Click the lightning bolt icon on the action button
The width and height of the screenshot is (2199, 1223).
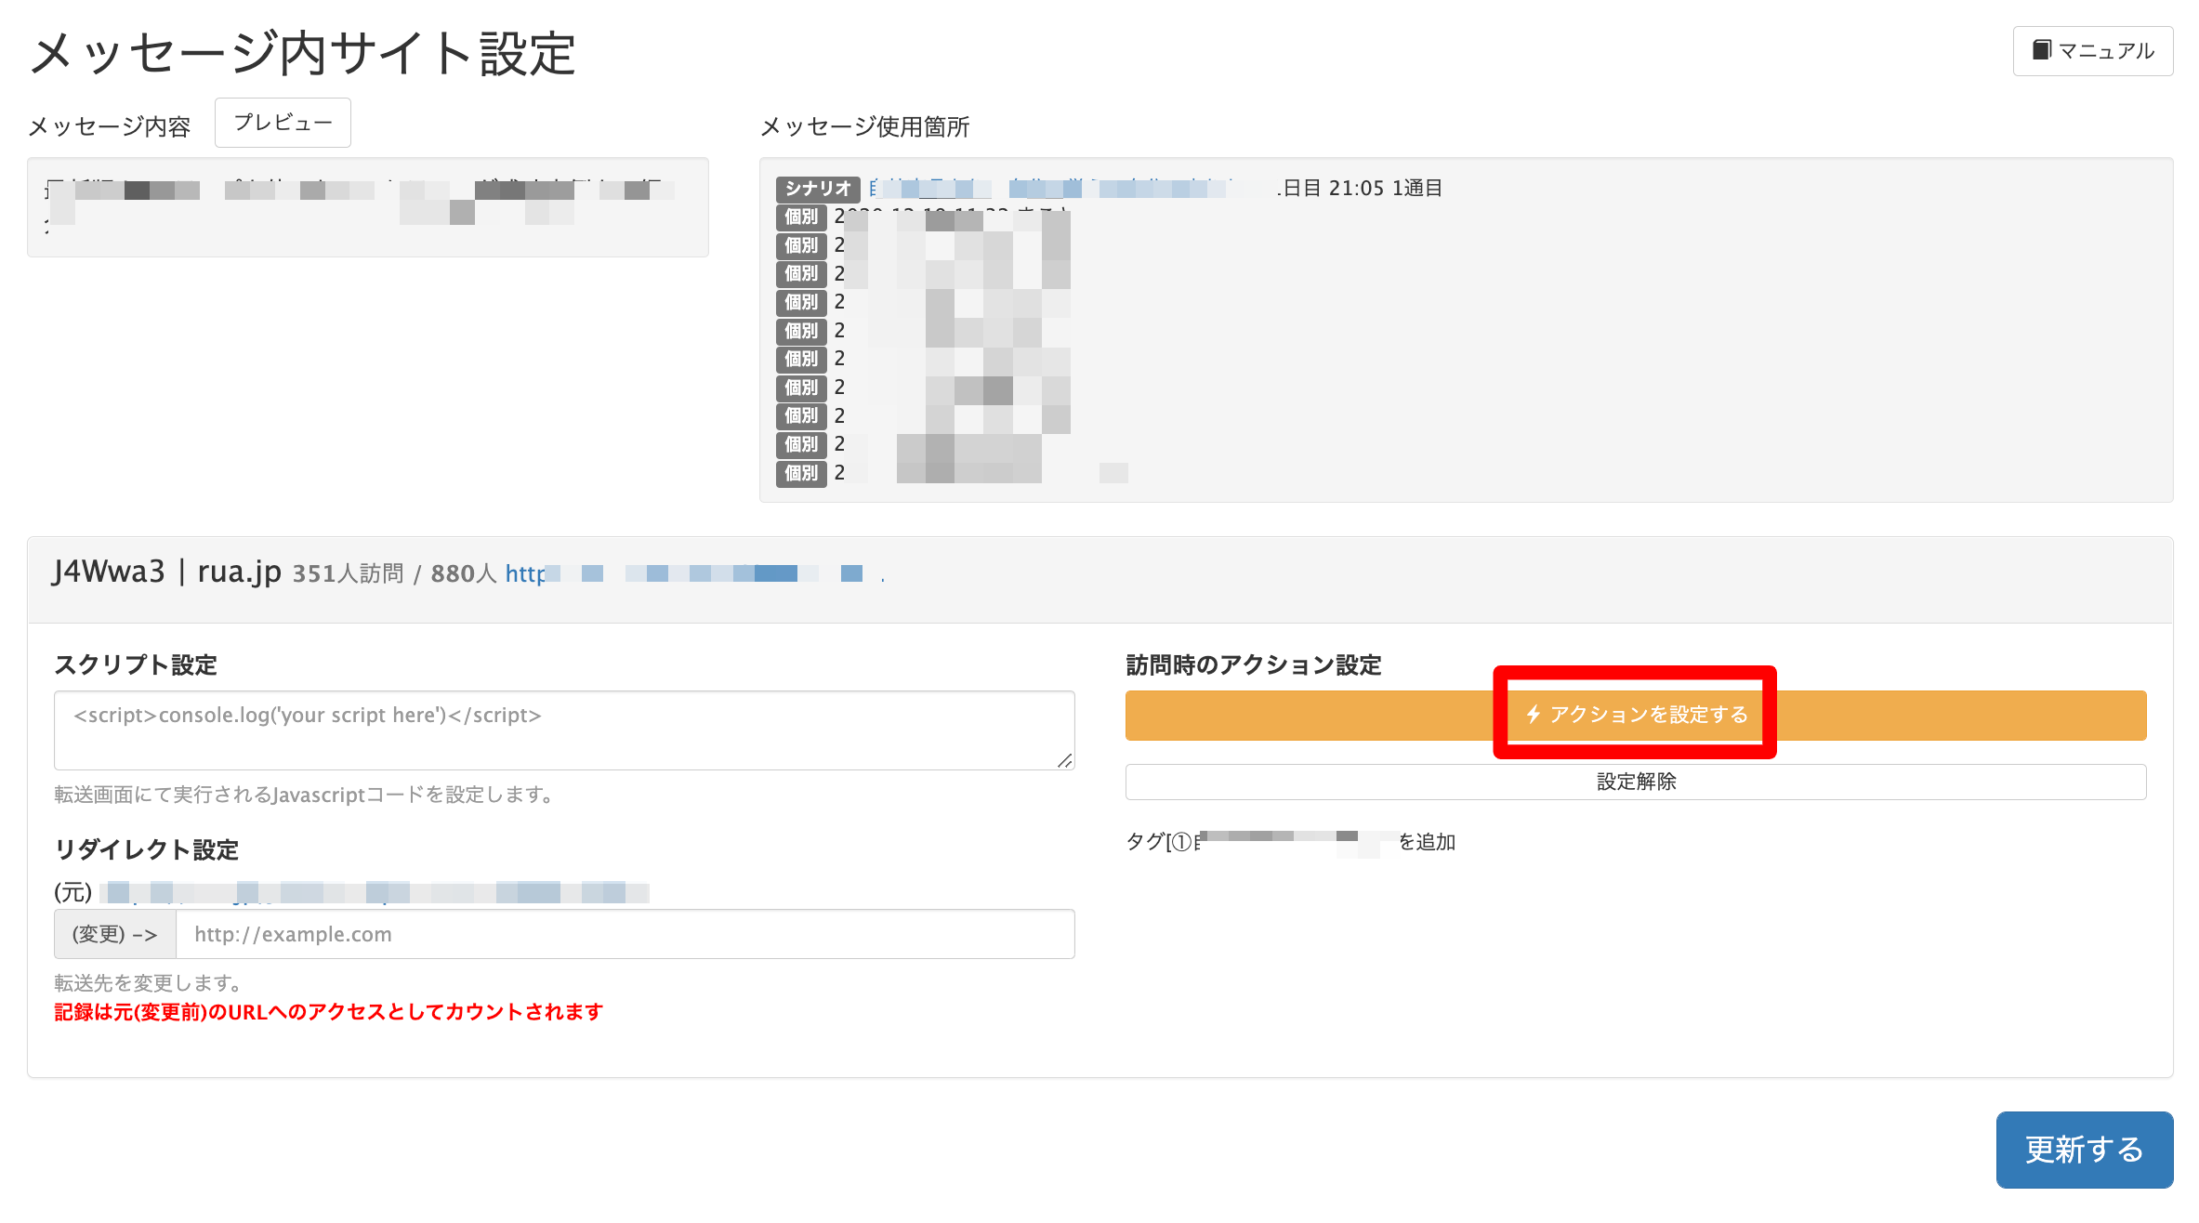click(1534, 715)
